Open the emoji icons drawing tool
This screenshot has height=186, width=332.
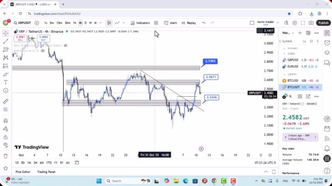[x=5, y=91]
